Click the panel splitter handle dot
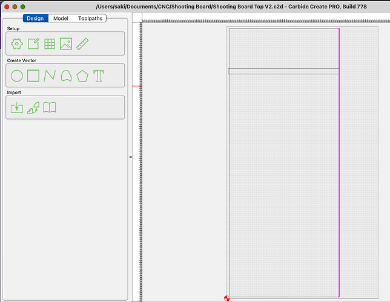Screen dimensions: 390x302 [131, 157]
